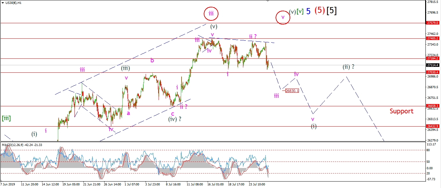Image resolution: width=441 pixels, height=188 pixels.
Task: Click the red (5) wave label
Action: pos(319,11)
